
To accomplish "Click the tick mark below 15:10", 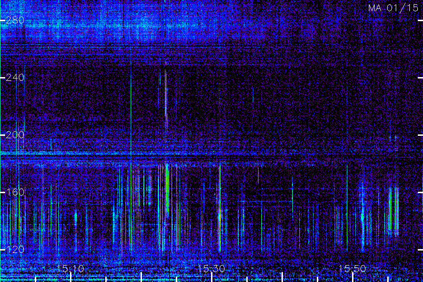I will click(71, 277).
